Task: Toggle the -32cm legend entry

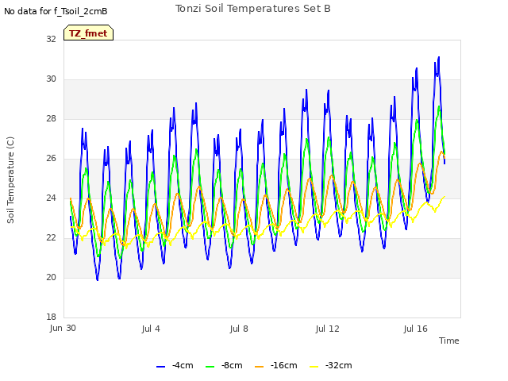Action: pos(330,365)
